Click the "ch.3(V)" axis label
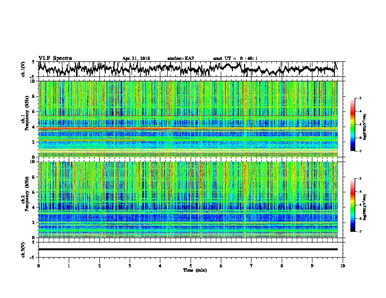This screenshot has width=386, height=298. pyautogui.click(x=23, y=250)
